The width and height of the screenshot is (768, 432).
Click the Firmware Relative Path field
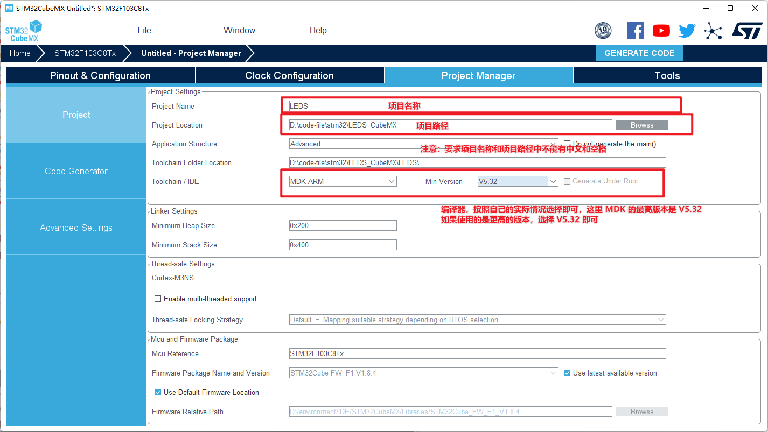coord(450,412)
